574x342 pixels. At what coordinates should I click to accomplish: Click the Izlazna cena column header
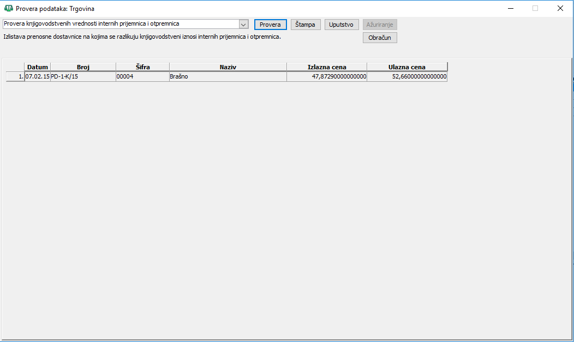(x=326, y=67)
